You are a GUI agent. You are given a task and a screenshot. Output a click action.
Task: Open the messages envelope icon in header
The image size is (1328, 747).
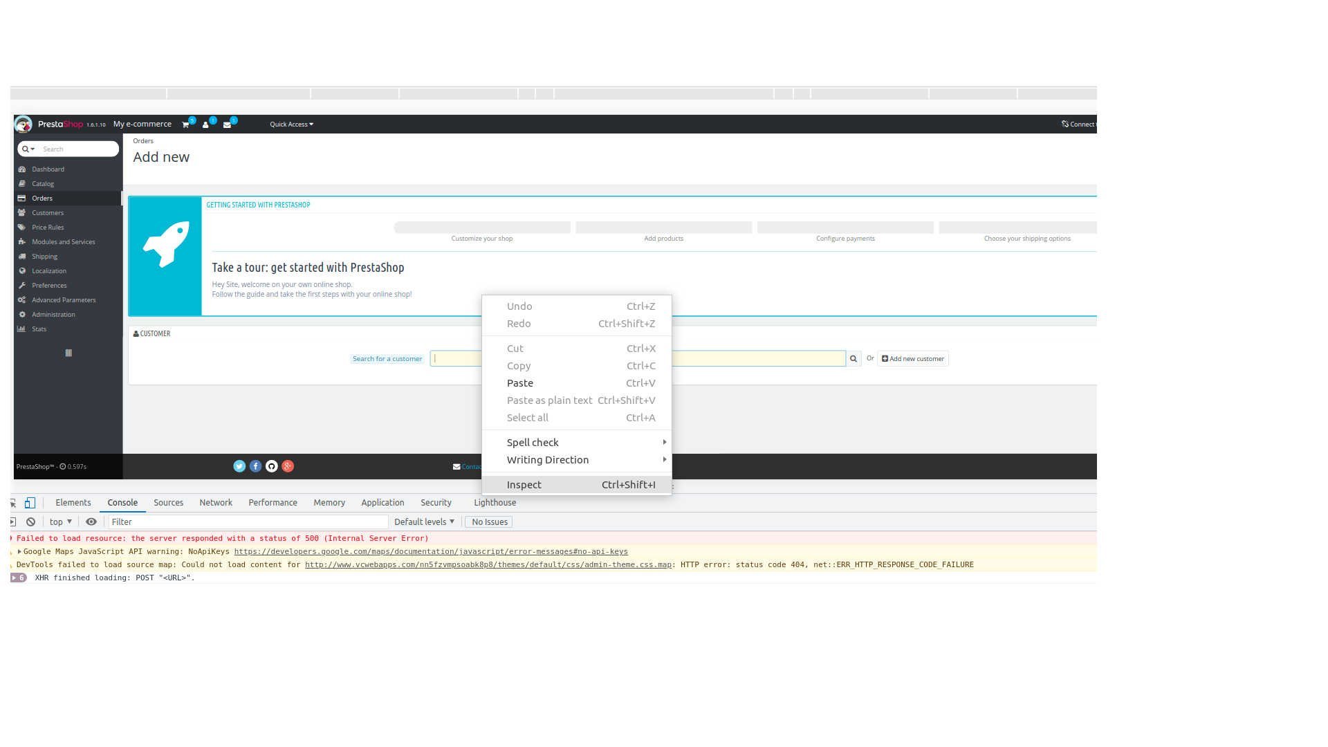[227, 125]
